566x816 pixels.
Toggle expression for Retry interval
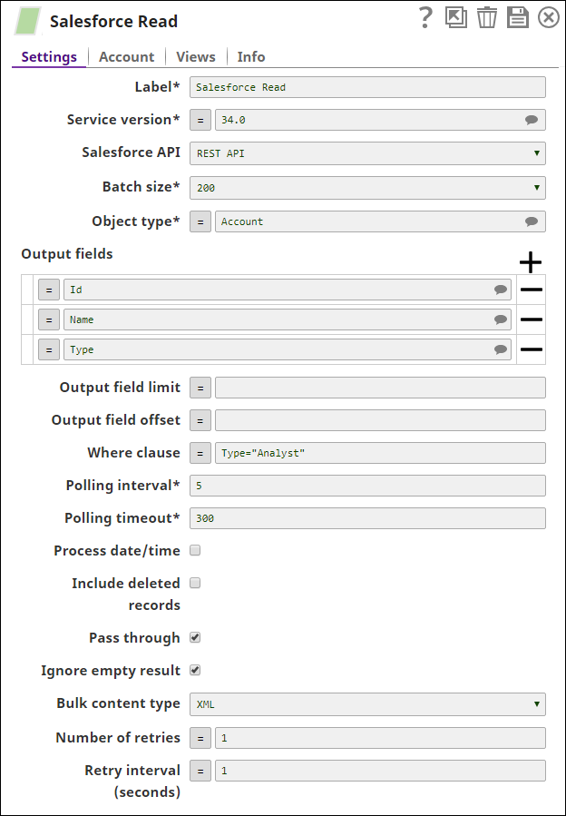click(x=200, y=771)
